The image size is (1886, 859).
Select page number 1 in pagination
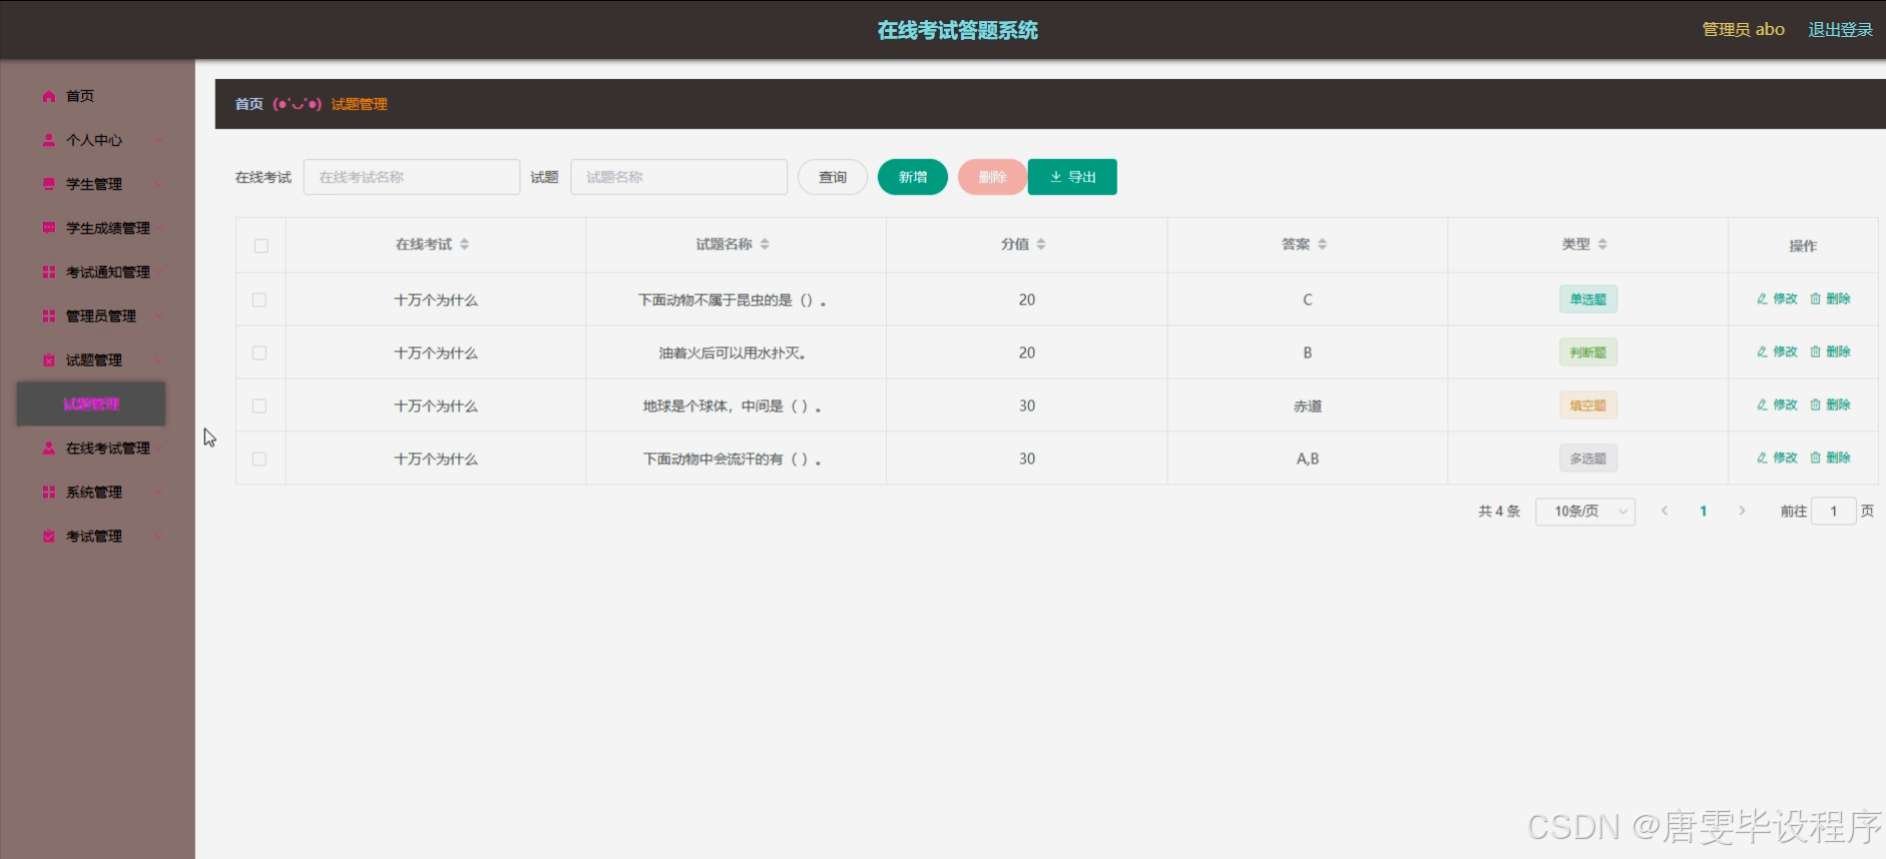[1703, 510]
